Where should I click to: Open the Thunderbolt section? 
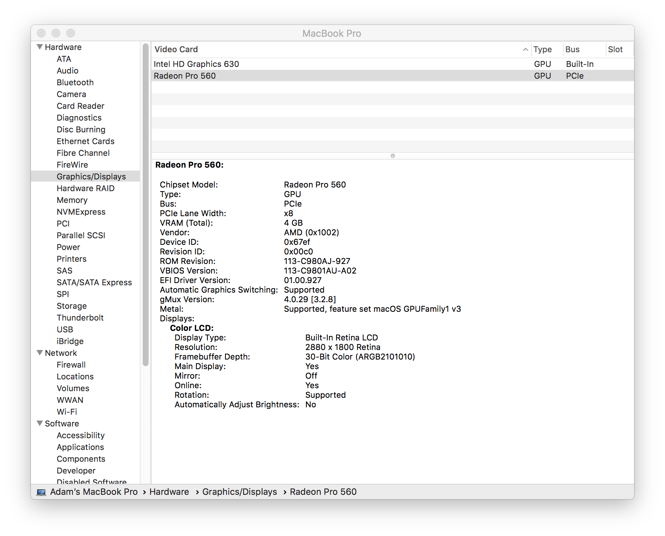(x=80, y=318)
